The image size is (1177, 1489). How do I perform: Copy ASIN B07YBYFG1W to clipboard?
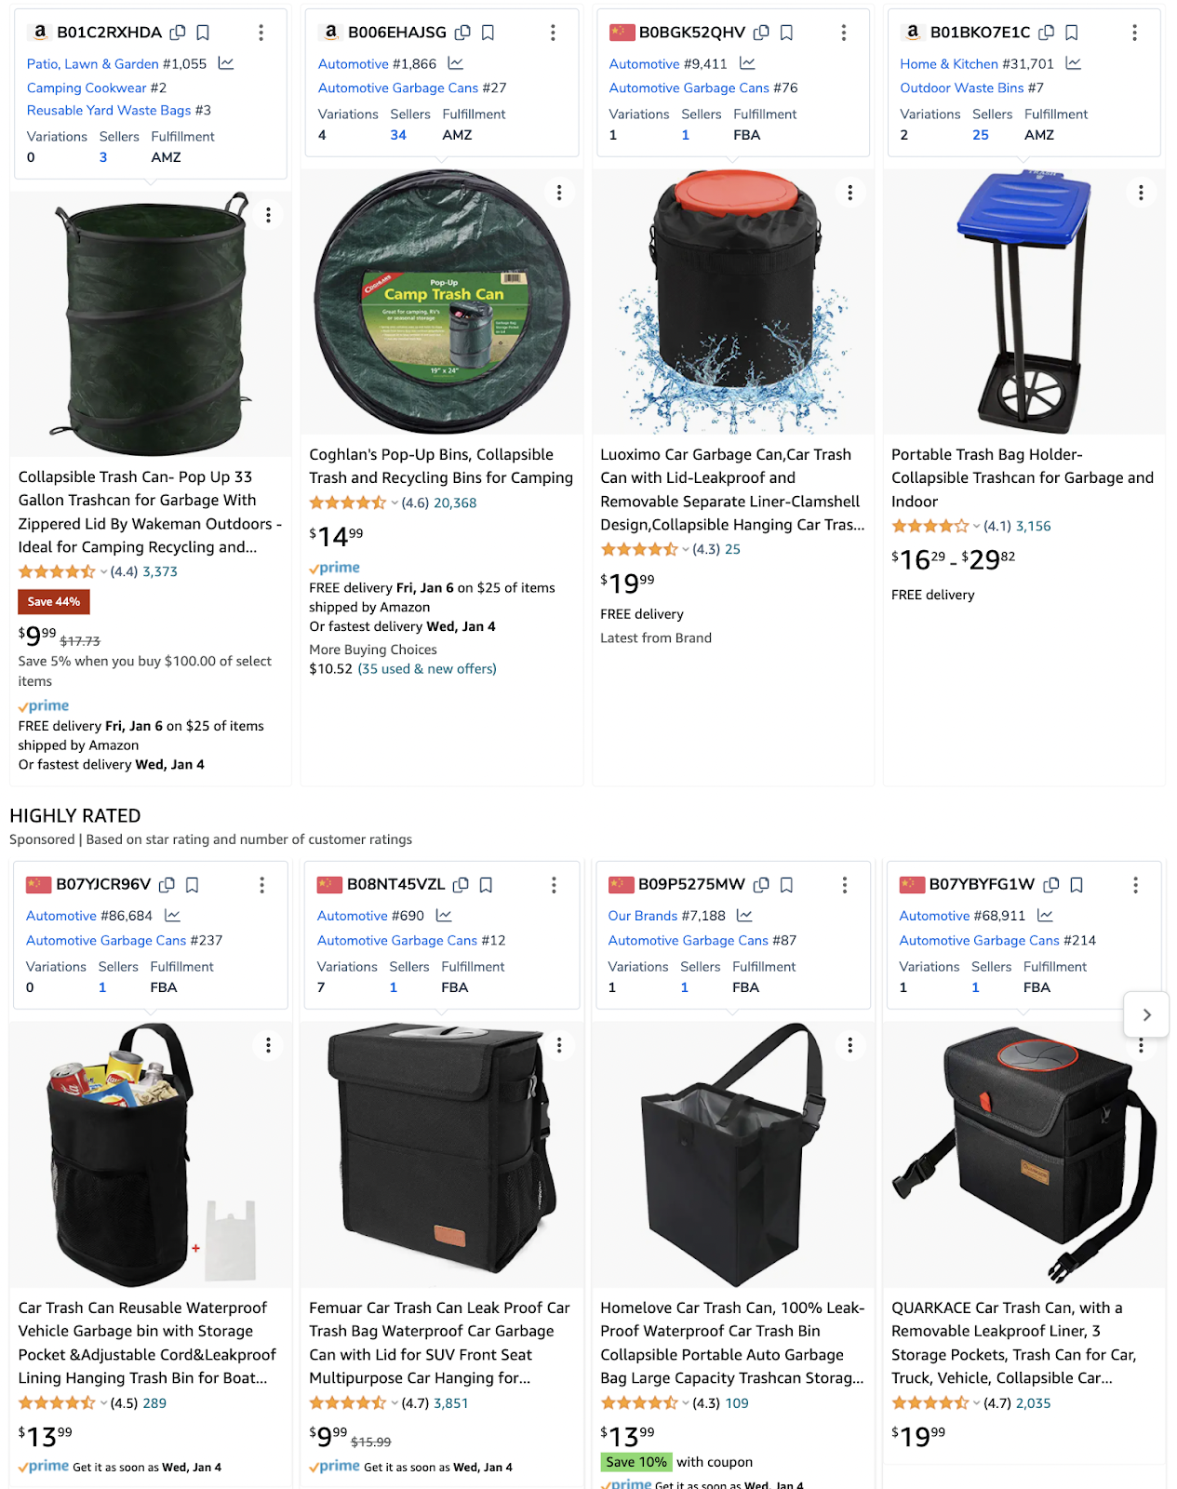[x=1051, y=885]
